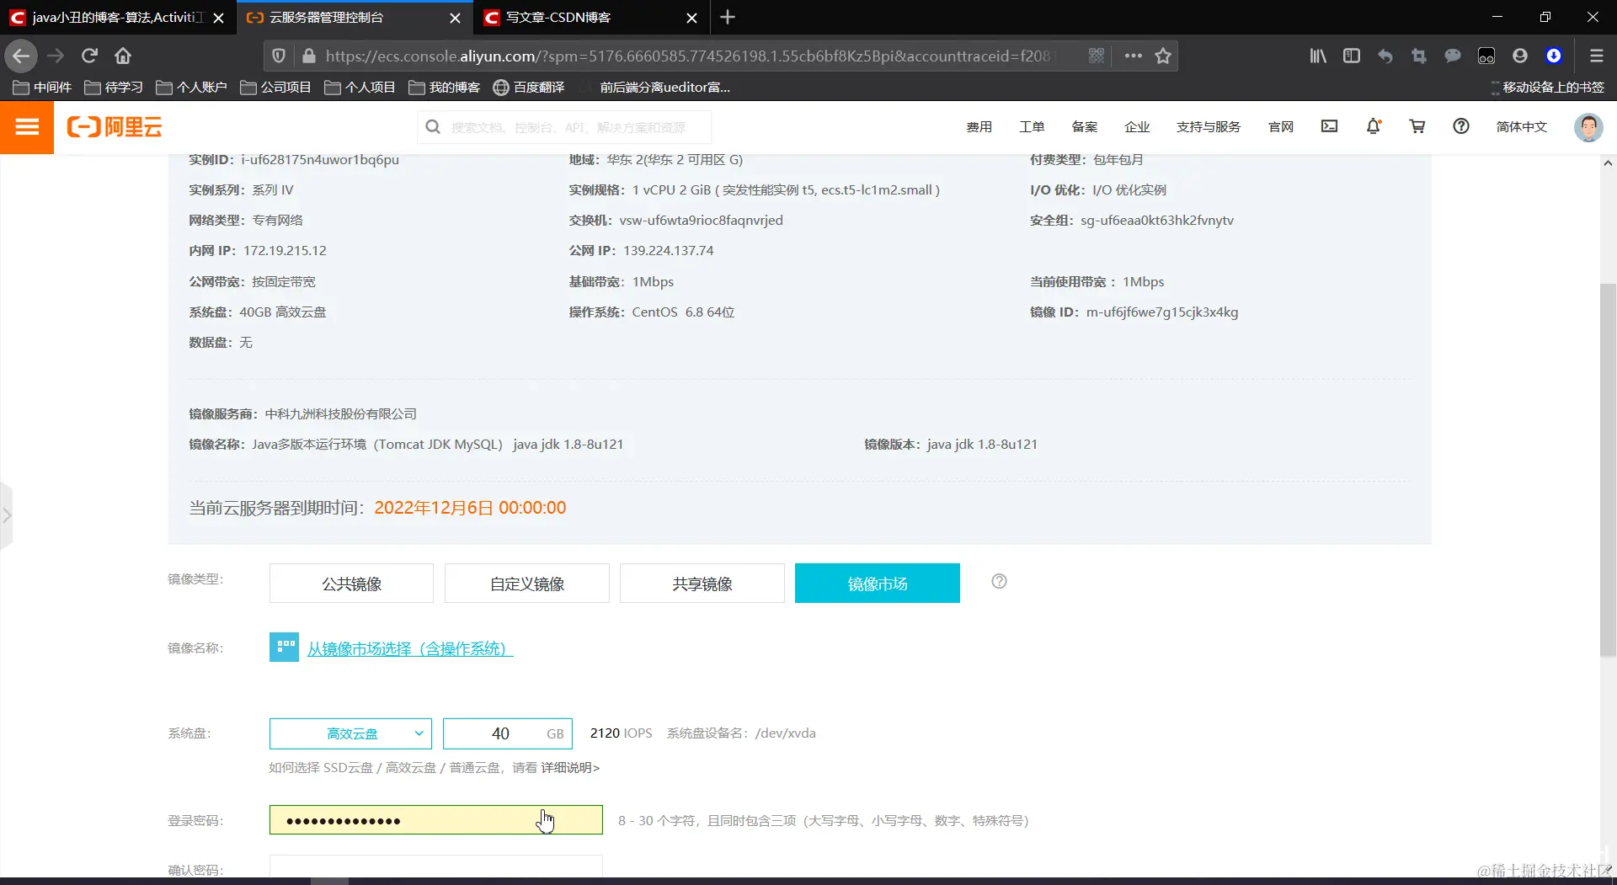Image resolution: width=1617 pixels, height=885 pixels.
Task: Close the 云服务器管理控制台 tab
Action: click(455, 18)
